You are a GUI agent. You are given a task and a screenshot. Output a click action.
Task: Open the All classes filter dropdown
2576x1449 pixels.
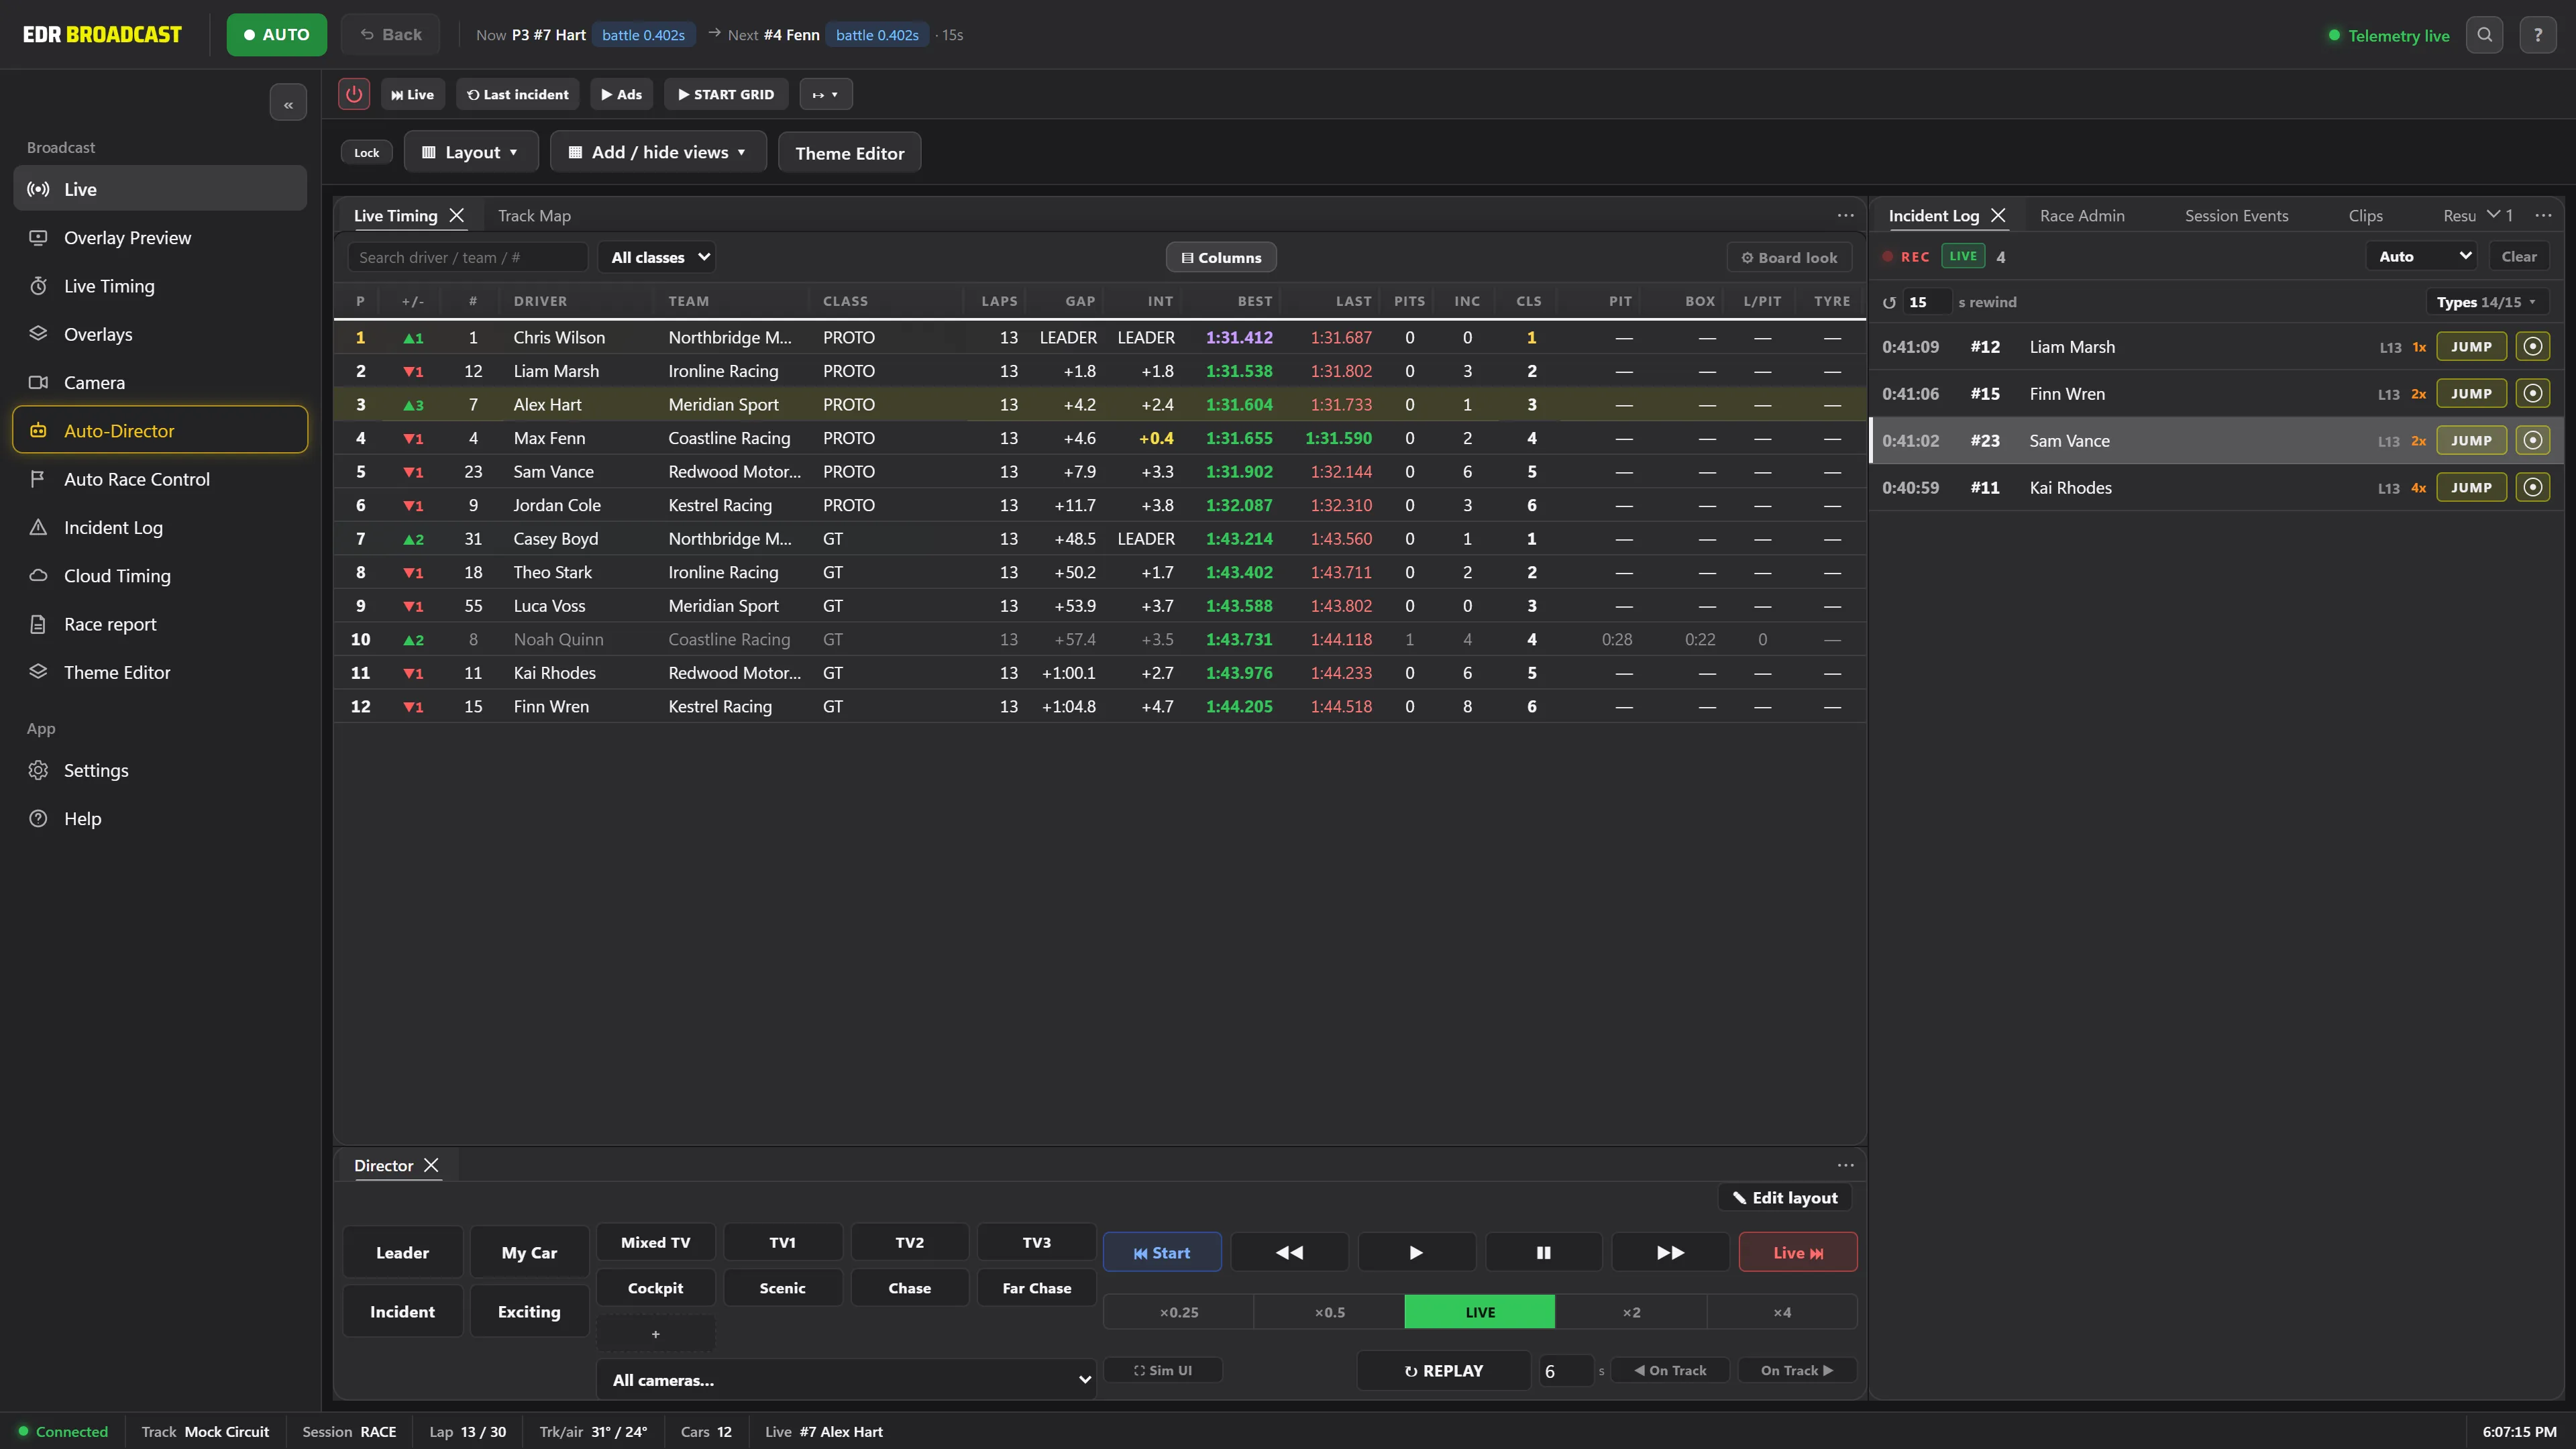tap(657, 258)
